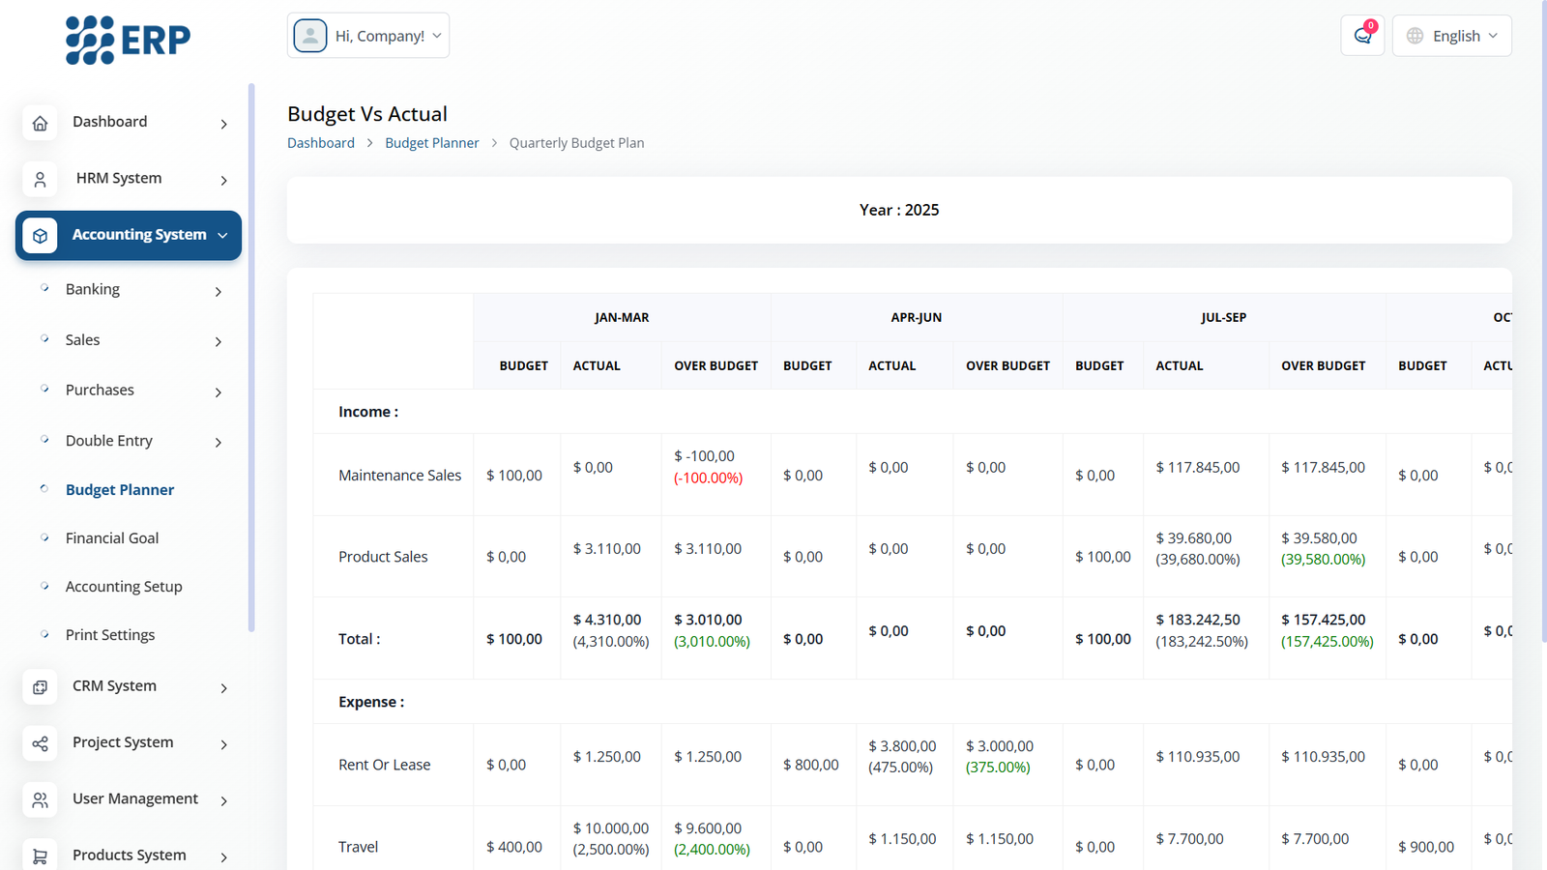
Task: Select Print Settings in sidebar
Action: pos(110,635)
